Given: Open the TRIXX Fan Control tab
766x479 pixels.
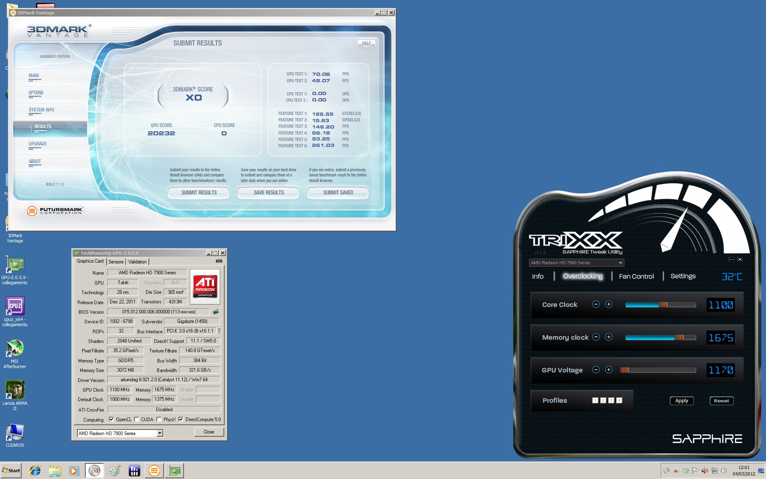Looking at the screenshot, I should tap(636, 276).
